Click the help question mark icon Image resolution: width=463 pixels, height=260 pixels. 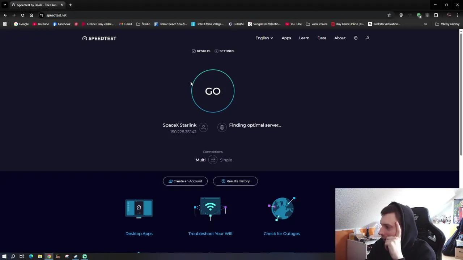(x=356, y=38)
